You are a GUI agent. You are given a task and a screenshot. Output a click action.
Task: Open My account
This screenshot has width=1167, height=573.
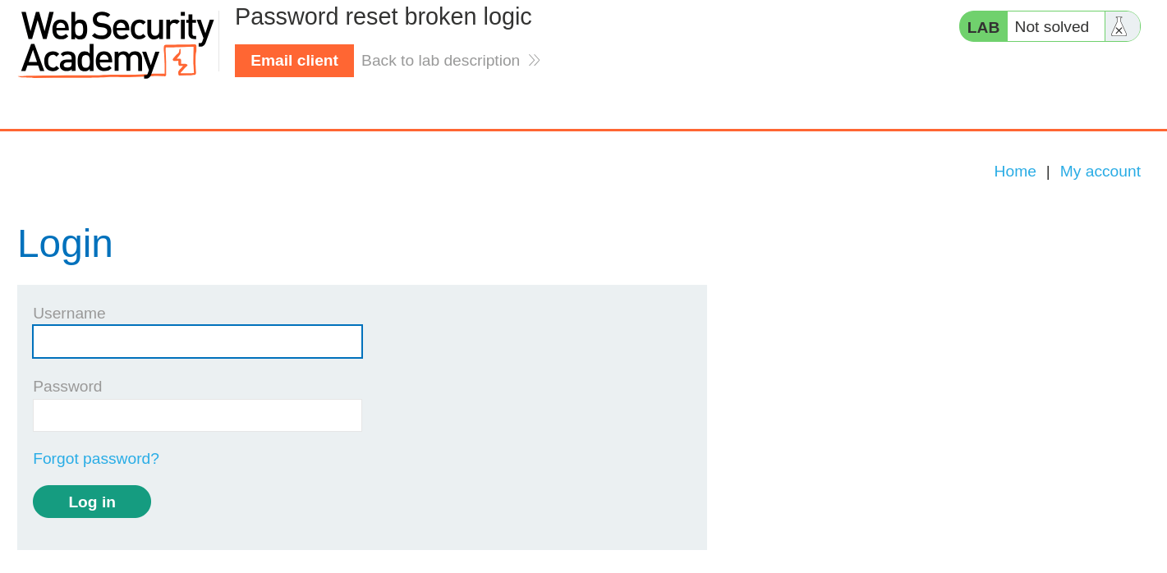pos(1100,172)
